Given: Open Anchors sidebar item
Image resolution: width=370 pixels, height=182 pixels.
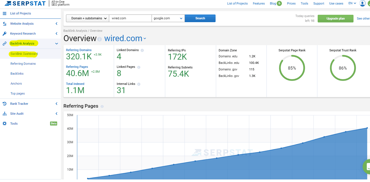Looking at the screenshot, I should click(16, 83).
